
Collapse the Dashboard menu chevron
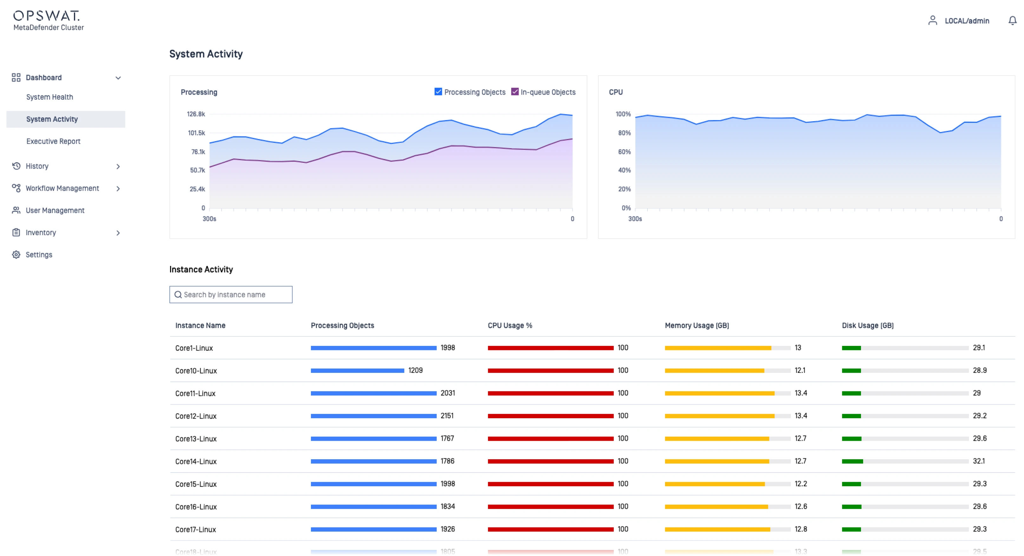[x=118, y=78]
